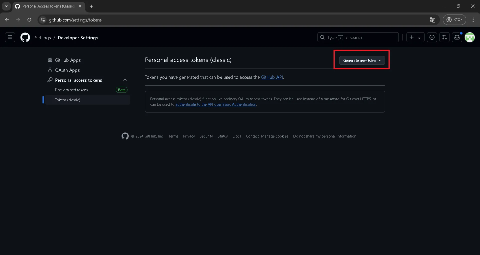Open the Chrome three-dot menu
Screen dimensions: 480x255
point(473,20)
